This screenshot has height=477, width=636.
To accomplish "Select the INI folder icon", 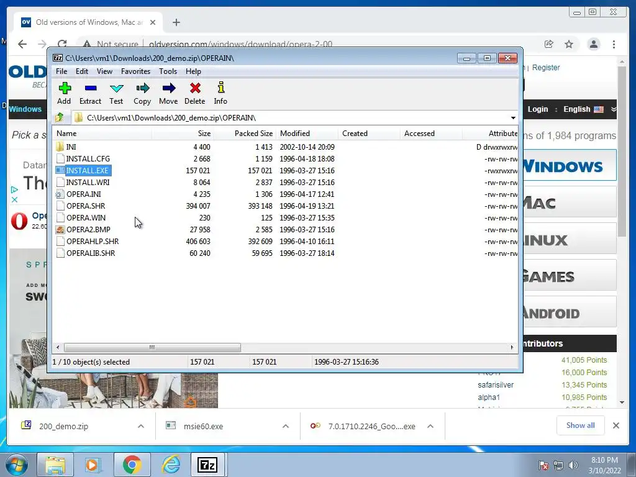I will (60, 147).
